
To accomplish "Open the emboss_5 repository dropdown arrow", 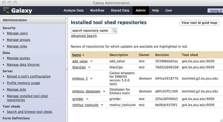I will click(x=91, y=79).
